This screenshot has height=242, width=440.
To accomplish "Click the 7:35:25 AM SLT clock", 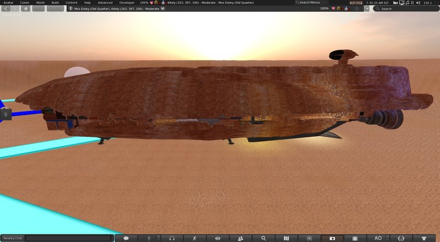I will pos(377,3).
